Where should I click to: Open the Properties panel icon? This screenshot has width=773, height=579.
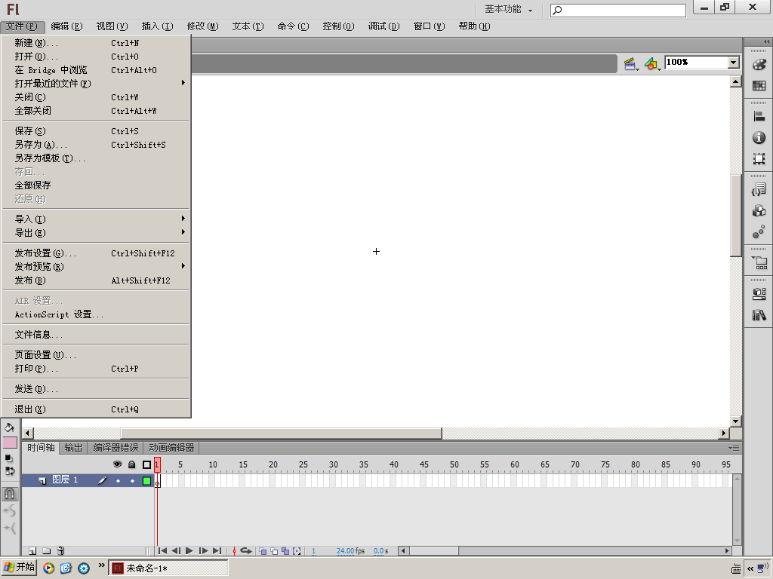tap(759, 293)
